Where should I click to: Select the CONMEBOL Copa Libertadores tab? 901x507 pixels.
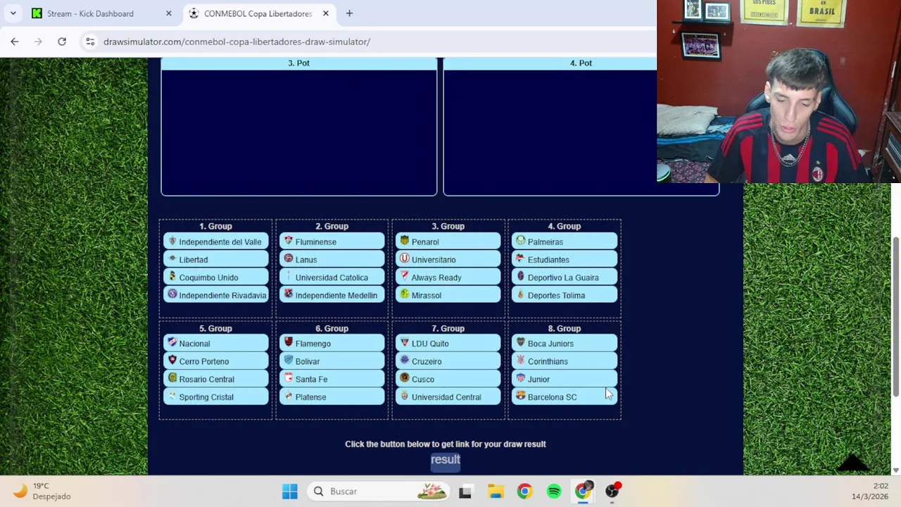pyautogui.click(x=258, y=13)
